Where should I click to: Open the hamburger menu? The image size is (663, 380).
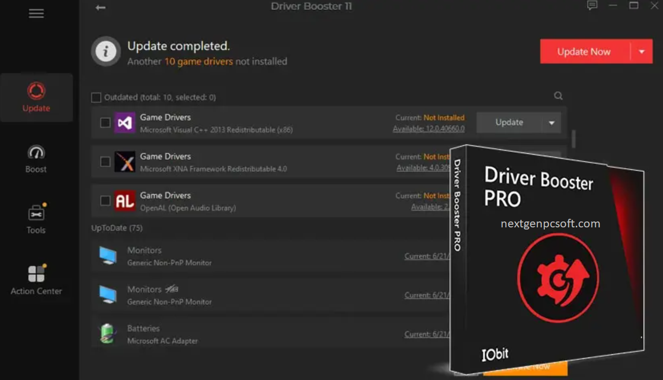point(36,13)
